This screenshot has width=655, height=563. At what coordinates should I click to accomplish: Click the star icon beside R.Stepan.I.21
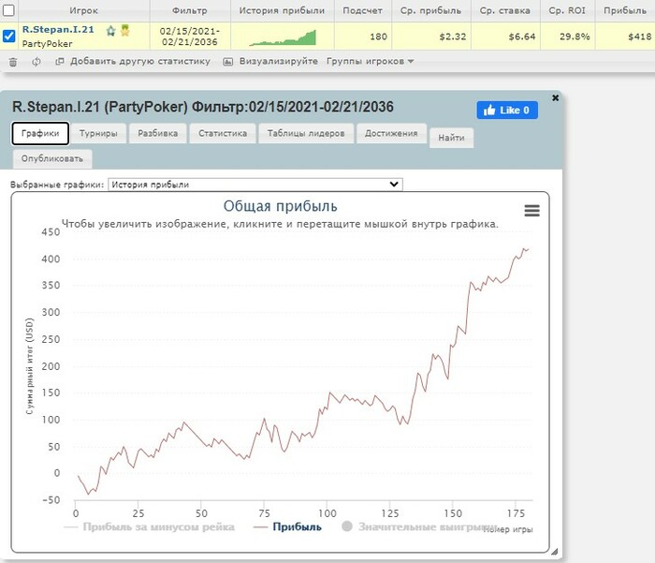tap(110, 31)
